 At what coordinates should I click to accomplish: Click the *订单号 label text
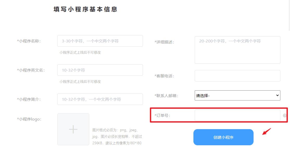(162, 116)
